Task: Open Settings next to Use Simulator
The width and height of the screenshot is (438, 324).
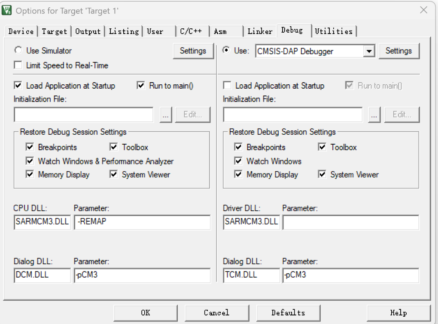Action: (193, 51)
